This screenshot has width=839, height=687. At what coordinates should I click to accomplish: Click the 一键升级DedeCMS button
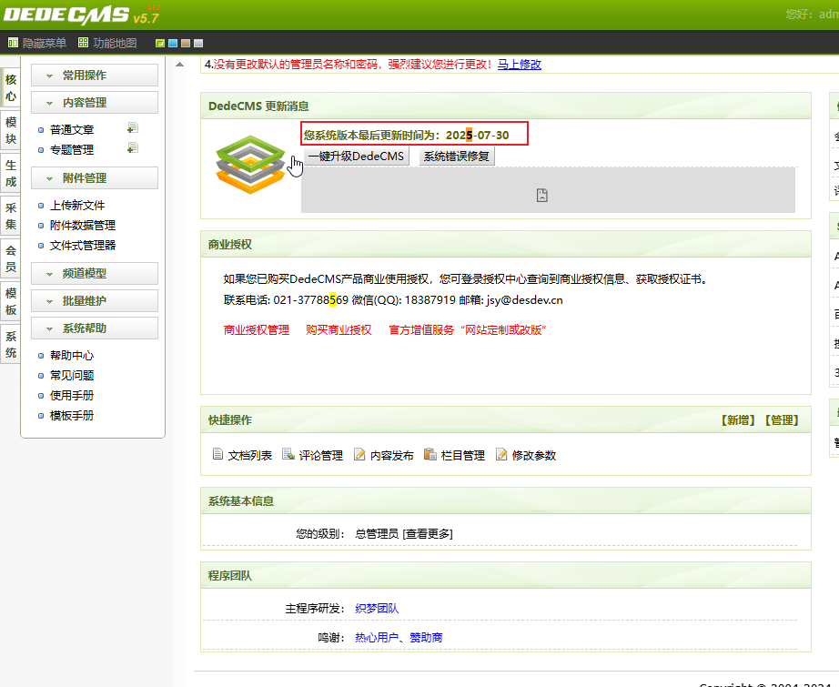tap(356, 157)
